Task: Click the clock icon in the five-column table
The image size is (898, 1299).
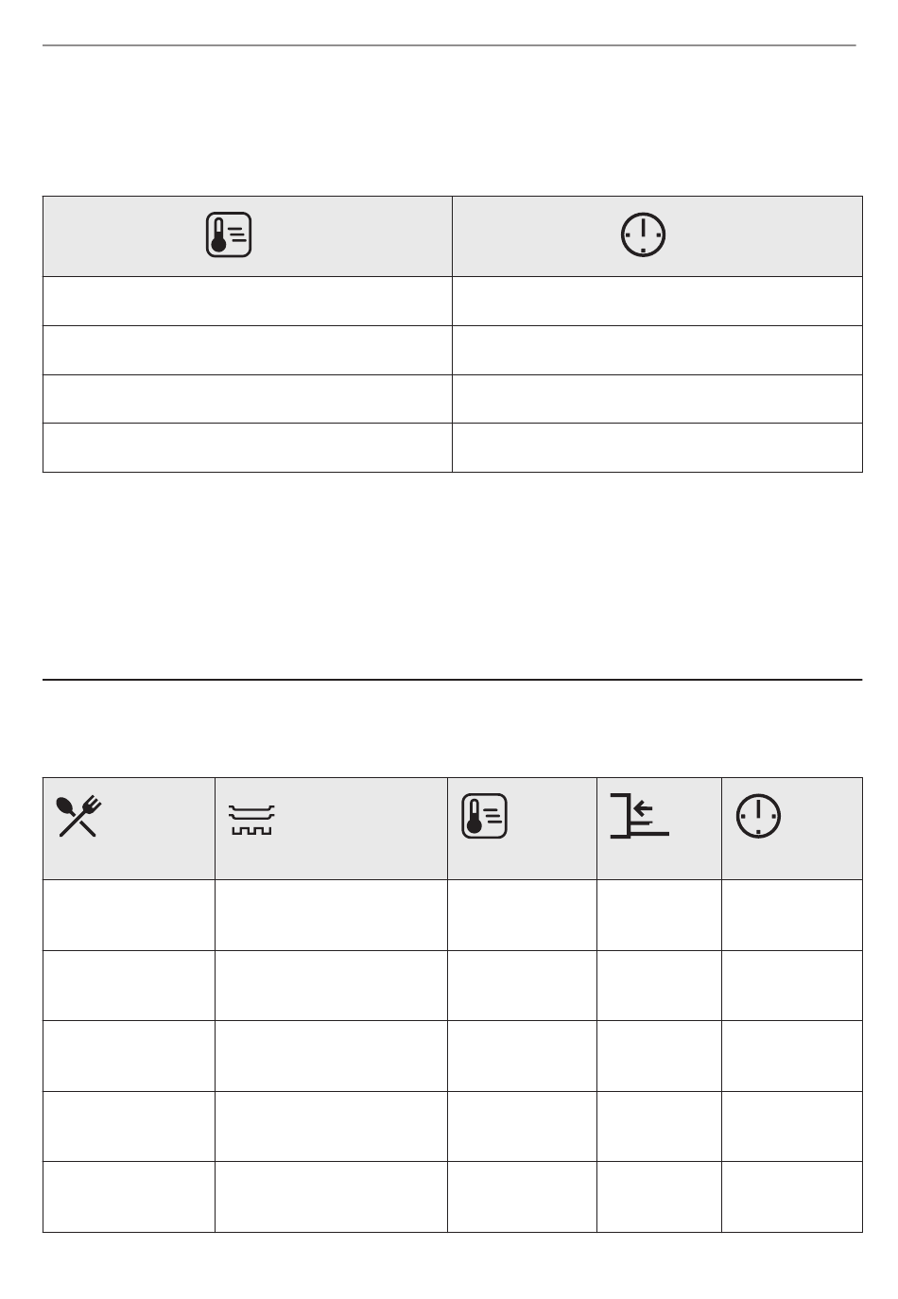Action: click(759, 816)
